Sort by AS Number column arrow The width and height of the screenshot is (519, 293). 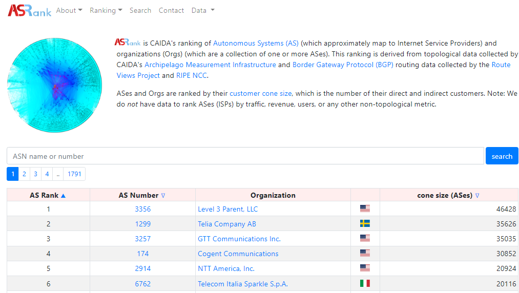click(x=163, y=195)
